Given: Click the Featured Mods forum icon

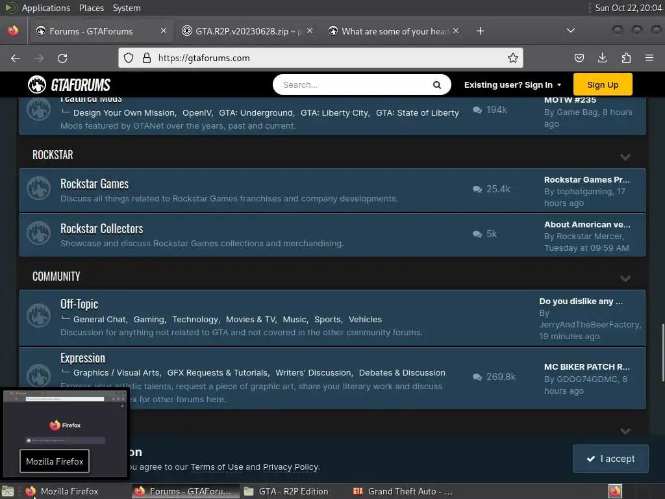Looking at the screenshot, I should click(x=38, y=109).
